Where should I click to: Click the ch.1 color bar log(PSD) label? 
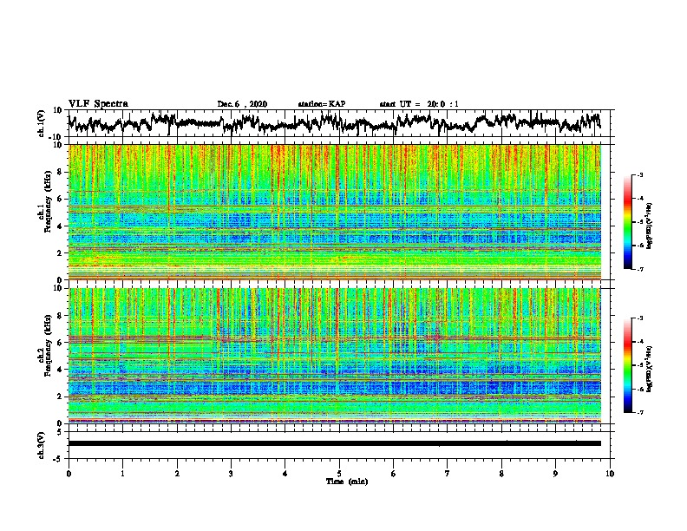click(650, 226)
